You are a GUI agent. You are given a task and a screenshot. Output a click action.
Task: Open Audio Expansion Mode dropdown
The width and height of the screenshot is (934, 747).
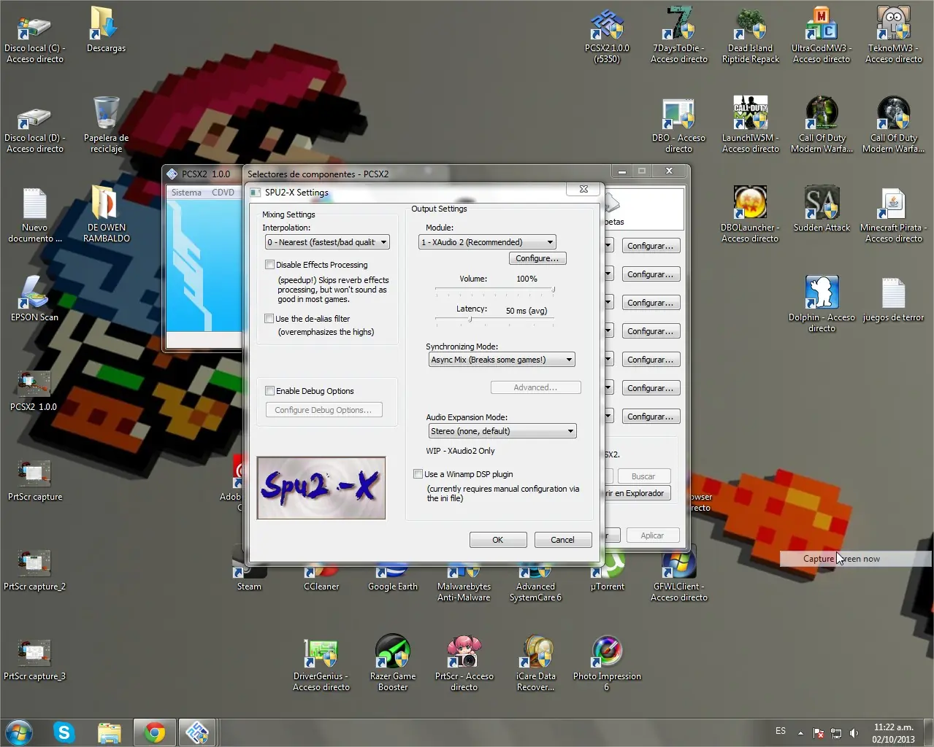(x=502, y=431)
